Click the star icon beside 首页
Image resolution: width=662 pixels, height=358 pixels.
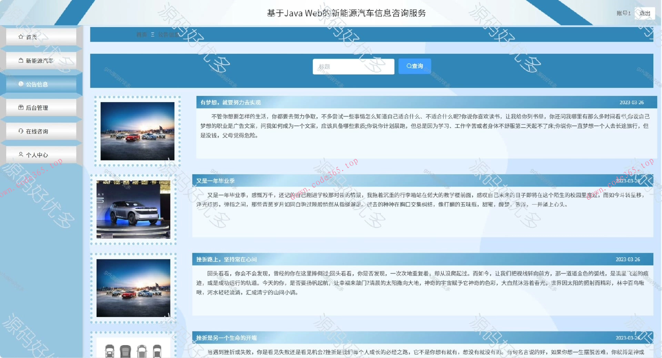click(21, 37)
